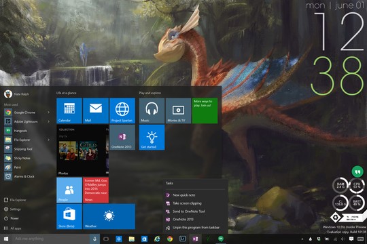
Task: Expand Google Chrome jump list arrow
Action: click(x=49, y=113)
